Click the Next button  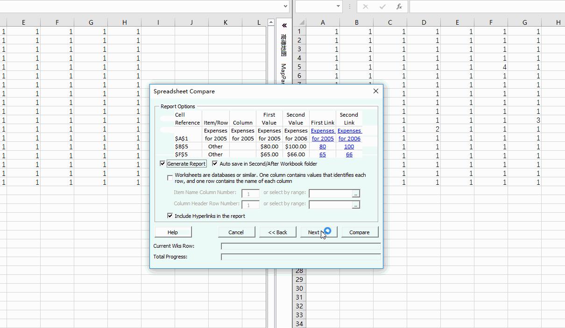318,232
